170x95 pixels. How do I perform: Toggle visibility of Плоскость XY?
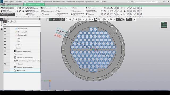pos(5,29)
